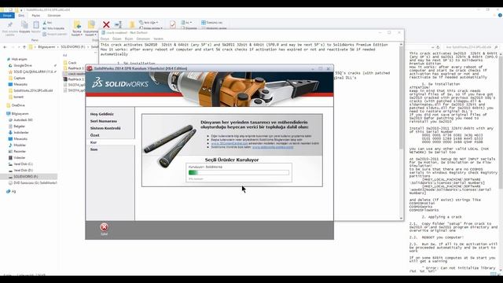Image resolution: width=503 pixels, height=283 pixels.
Task: Select Sistem Kontrolü step in installer sidebar
Action: click(105, 128)
